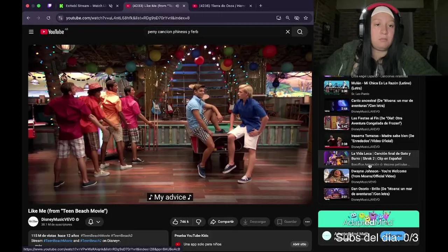Open the YouTube guide hamburger menu
Viewport: 448px width, 252px height.
click(31, 32)
